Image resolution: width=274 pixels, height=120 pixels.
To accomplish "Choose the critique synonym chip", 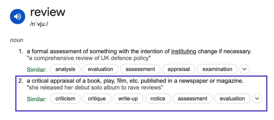I will click(x=97, y=98).
